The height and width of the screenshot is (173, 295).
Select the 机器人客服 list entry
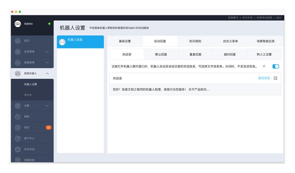click(80, 42)
